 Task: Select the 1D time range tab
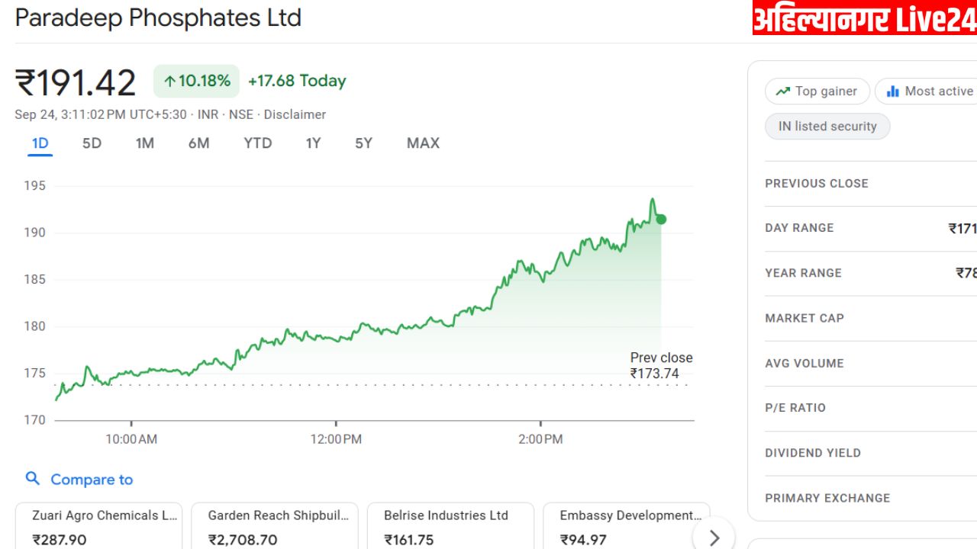(40, 143)
